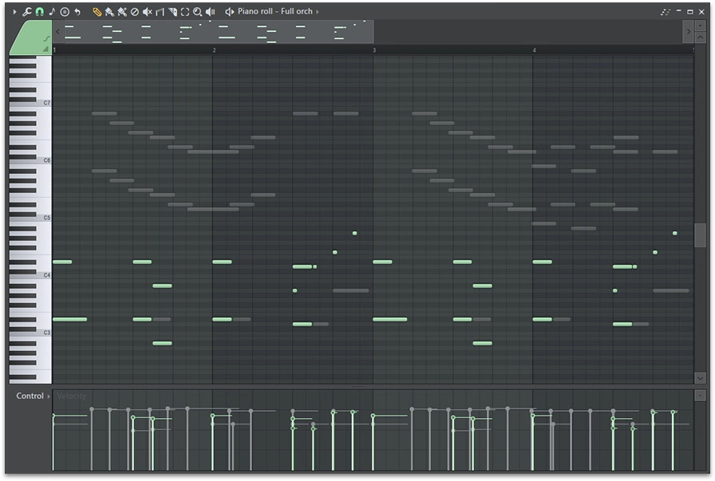Image resolution: width=715 pixels, height=481 pixels.
Task: Choose the Select marquee tool
Action: point(185,12)
